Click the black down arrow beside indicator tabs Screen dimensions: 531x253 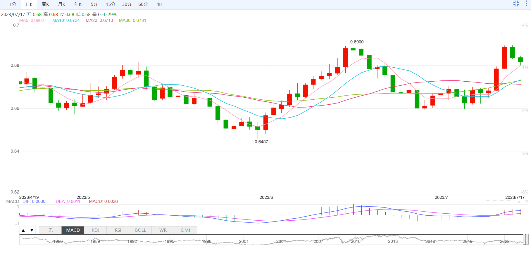[32, 230]
